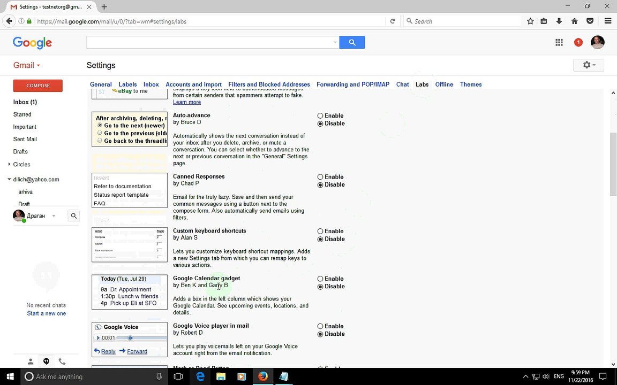This screenshot has width=617, height=385.
Task: Open the phone calls icon in chat panel
Action: click(x=62, y=361)
